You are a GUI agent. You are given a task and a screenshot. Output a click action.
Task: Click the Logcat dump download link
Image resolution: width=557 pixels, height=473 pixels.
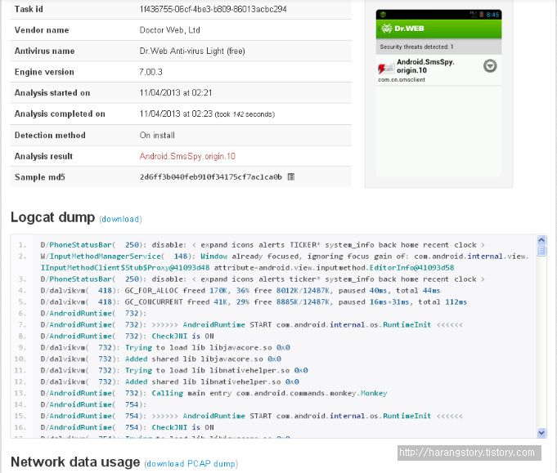tap(121, 219)
